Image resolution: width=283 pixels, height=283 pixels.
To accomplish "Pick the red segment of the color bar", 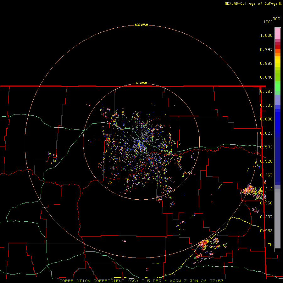I will (x=278, y=47).
